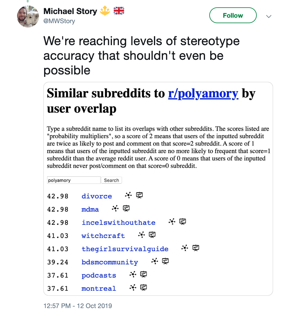
Task: Click the network graph icon beside mdma
Action: pos(115,208)
